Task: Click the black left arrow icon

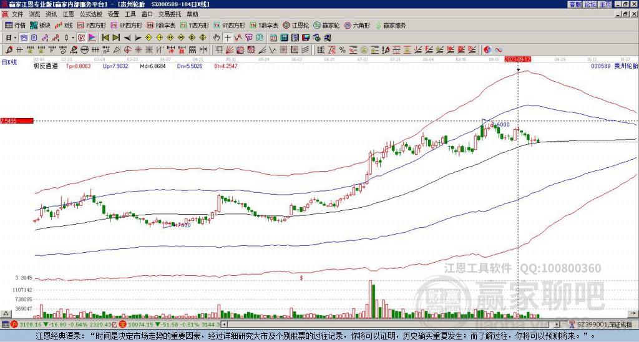Action: (127, 38)
